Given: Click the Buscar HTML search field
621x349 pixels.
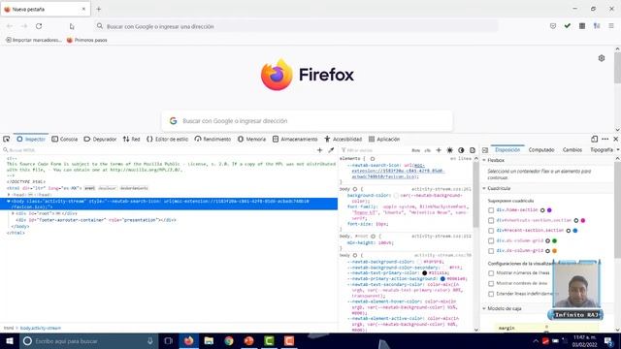Looking at the screenshot, I should [x=158, y=150].
